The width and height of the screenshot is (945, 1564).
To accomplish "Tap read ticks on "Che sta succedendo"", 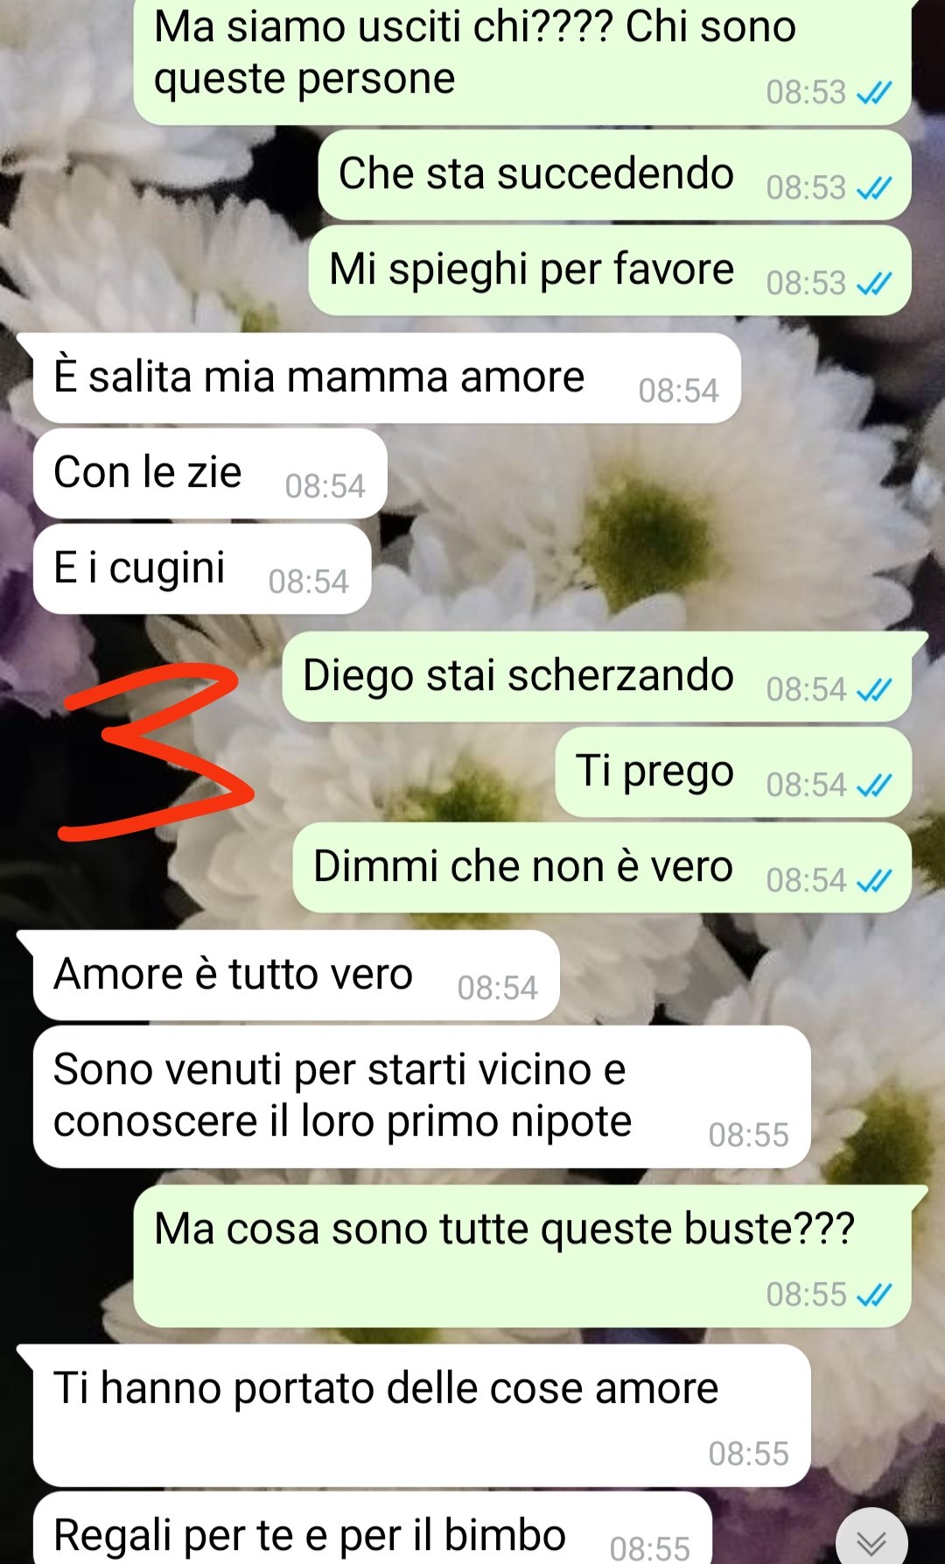I will click(873, 187).
